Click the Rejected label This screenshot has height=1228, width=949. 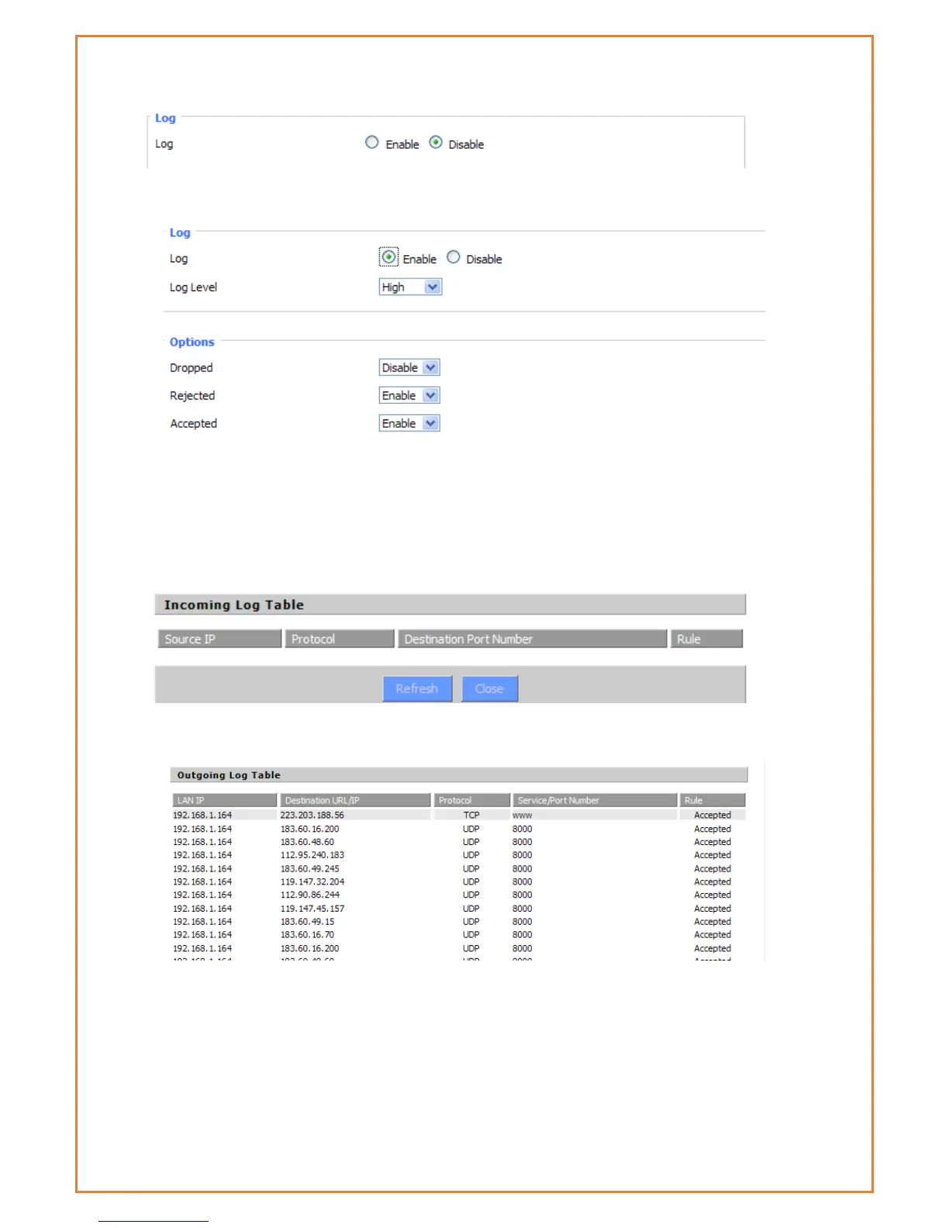pos(192,395)
